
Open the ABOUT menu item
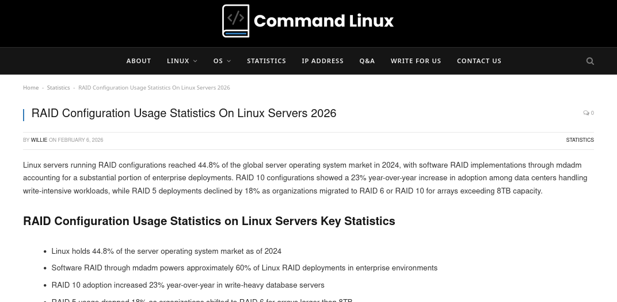pyautogui.click(x=139, y=61)
